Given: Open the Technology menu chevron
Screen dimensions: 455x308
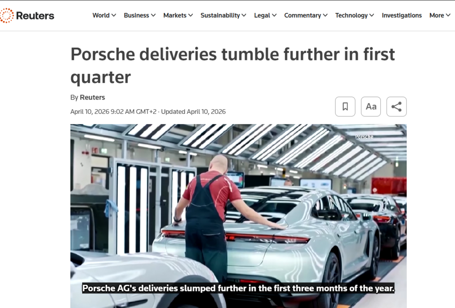Looking at the screenshot, I should coord(371,16).
